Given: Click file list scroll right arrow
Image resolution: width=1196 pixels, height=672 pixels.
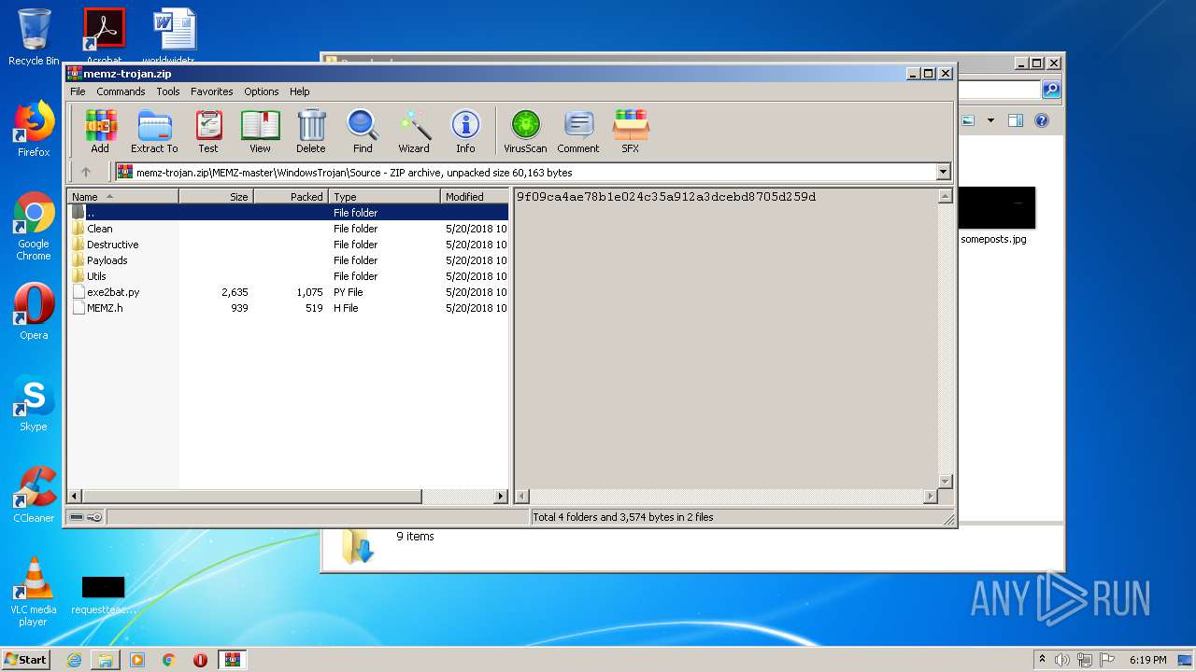Looking at the screenshot, I should 502,497.
